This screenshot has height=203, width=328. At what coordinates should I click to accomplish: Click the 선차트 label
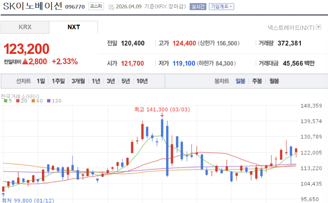pos(23,81)
